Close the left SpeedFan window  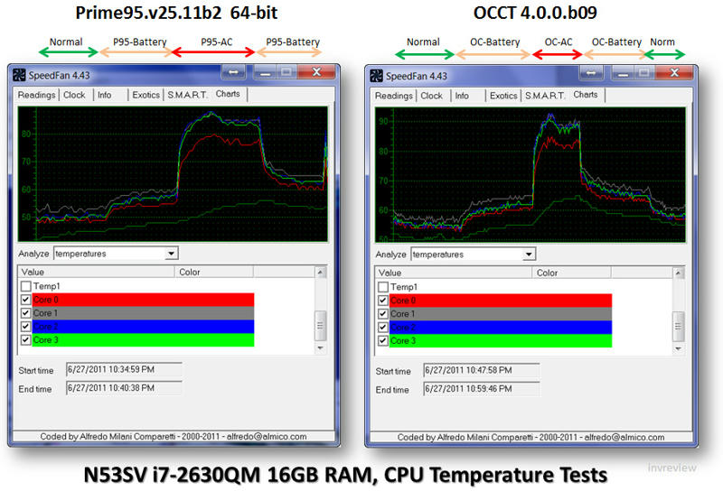316,72
